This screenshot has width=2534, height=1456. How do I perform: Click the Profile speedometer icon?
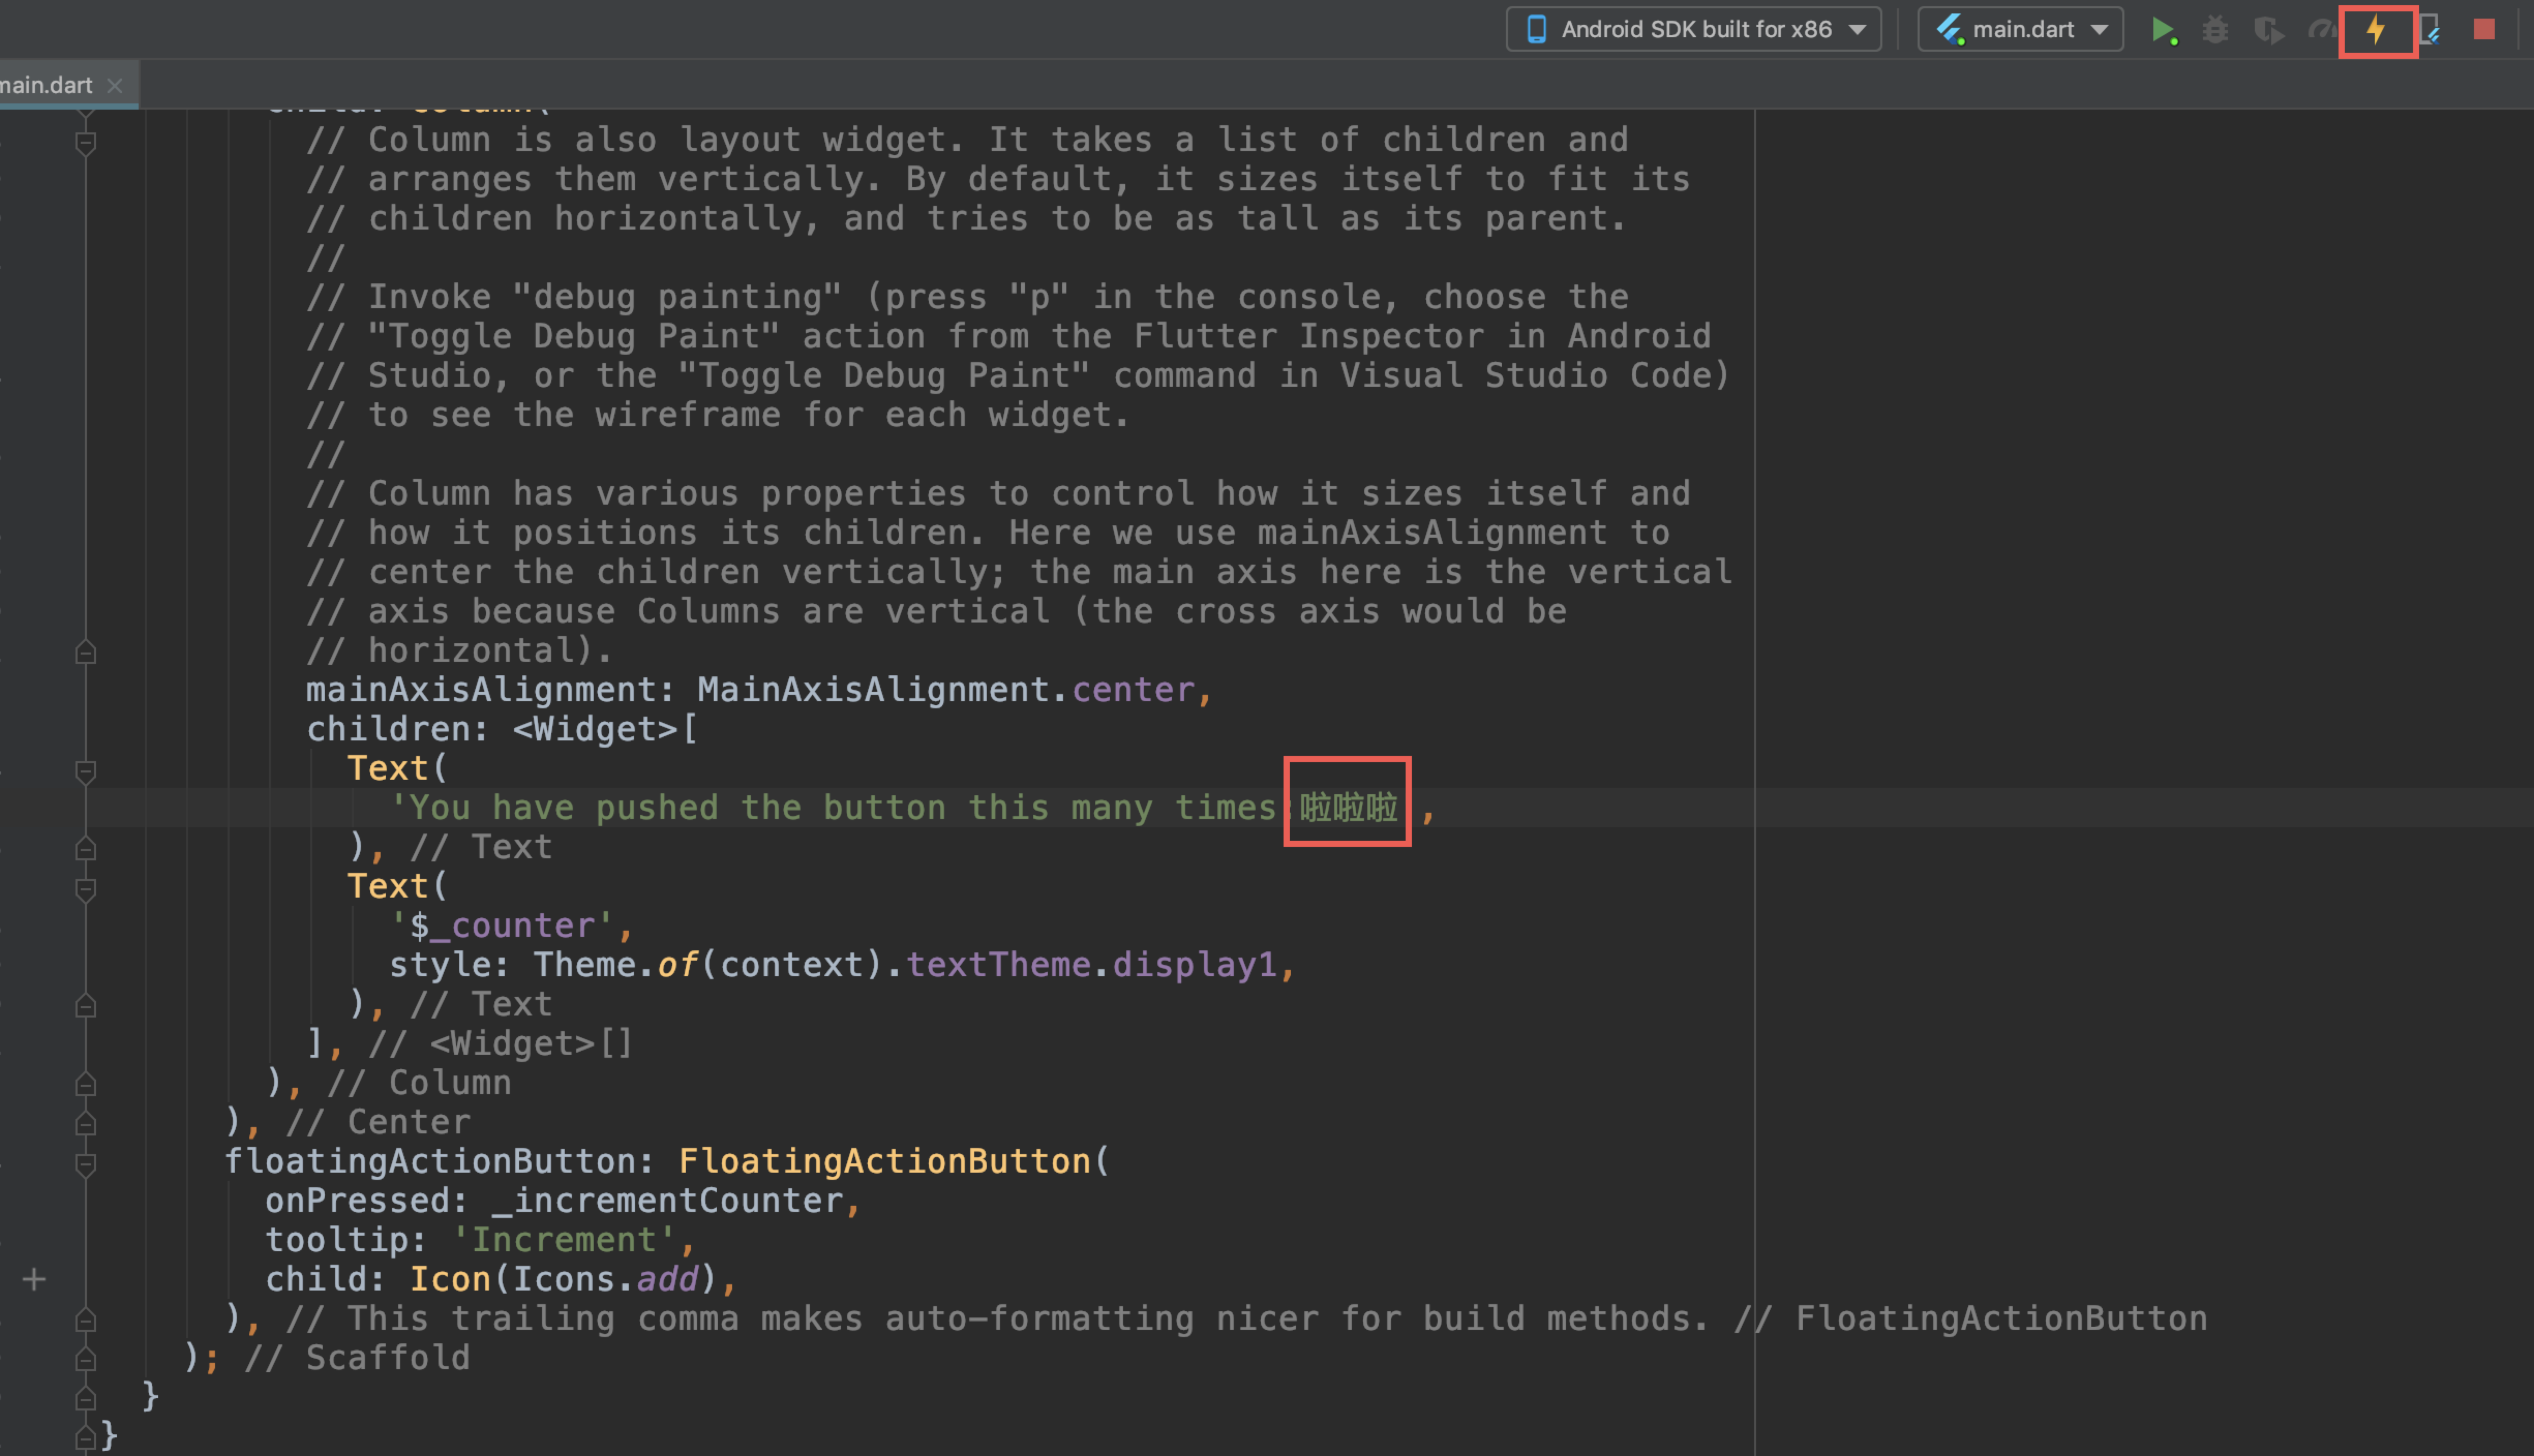point(2322,30)
